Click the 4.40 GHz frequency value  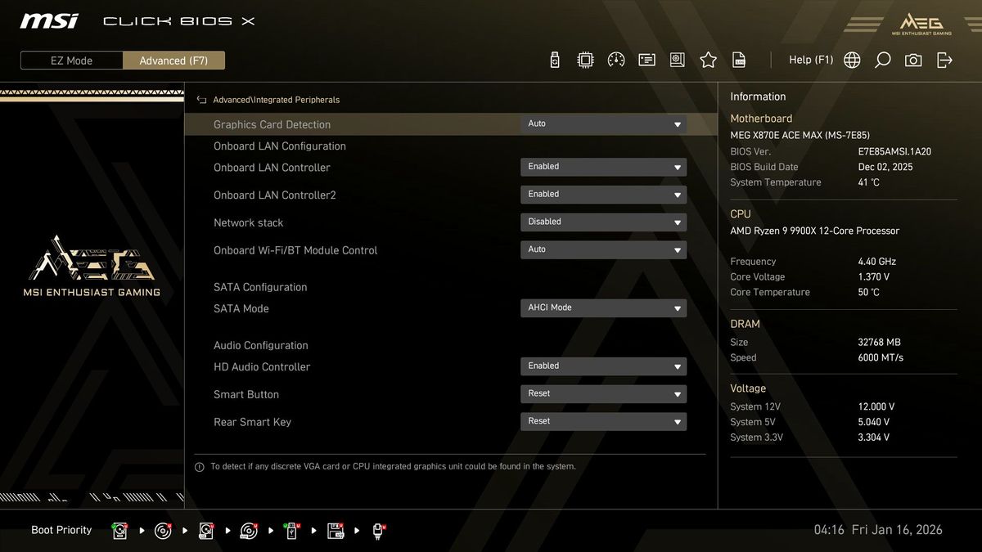click(877, 262)
